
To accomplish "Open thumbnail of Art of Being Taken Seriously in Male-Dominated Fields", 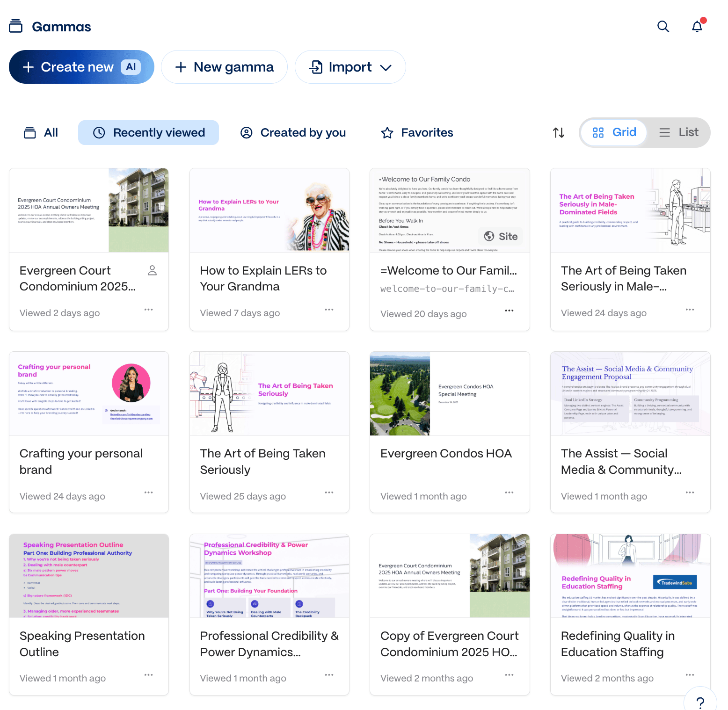I will coord(630,210).
